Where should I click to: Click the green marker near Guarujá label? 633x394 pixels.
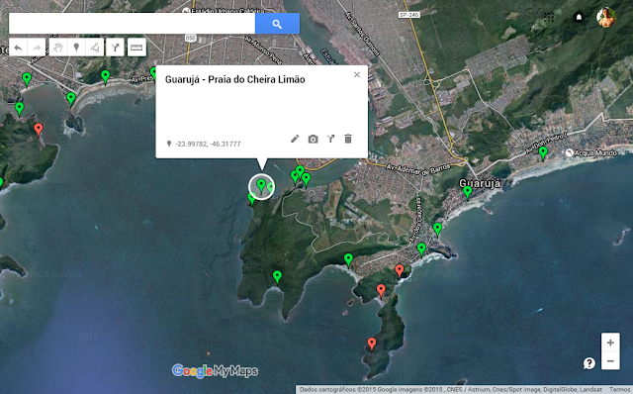click(468, 192)
